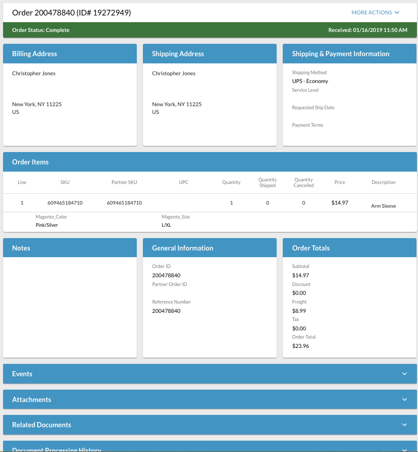Click the SKU column header
Screen dimensions: 418x452
click(x=65, y=182)
